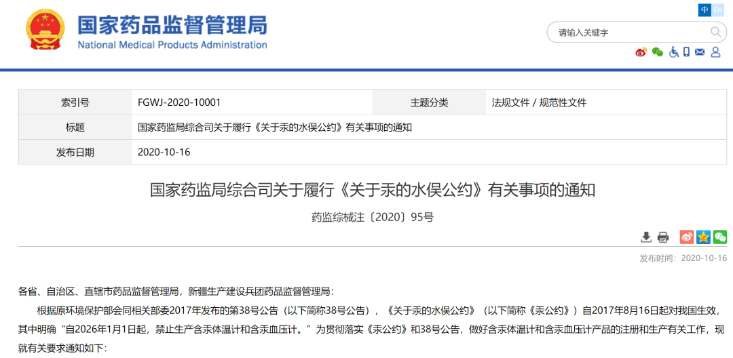This screenshot has width=733, height=358.
Task: Click the envelope mail icon
Action: click(699, 52)
